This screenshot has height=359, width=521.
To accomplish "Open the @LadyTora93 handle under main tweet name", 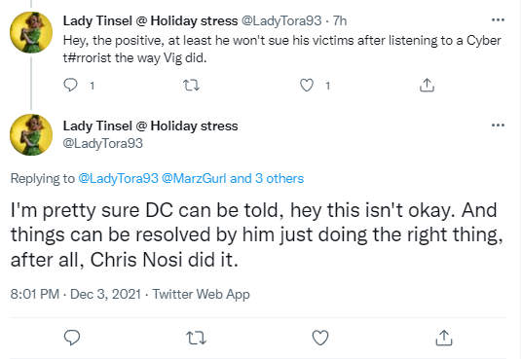I will pyautogui.click(x=103, y=143).
